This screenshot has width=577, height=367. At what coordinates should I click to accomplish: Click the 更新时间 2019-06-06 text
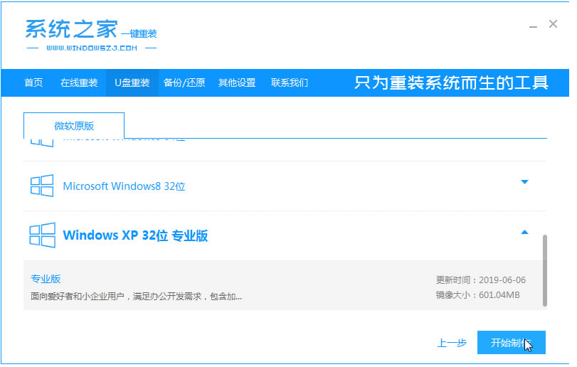pos(480,280)
